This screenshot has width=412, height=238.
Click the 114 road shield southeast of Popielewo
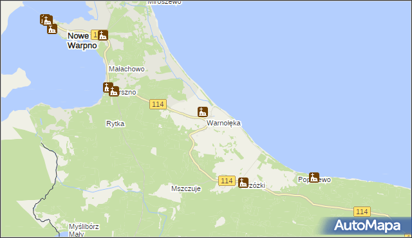pos(362,212)
